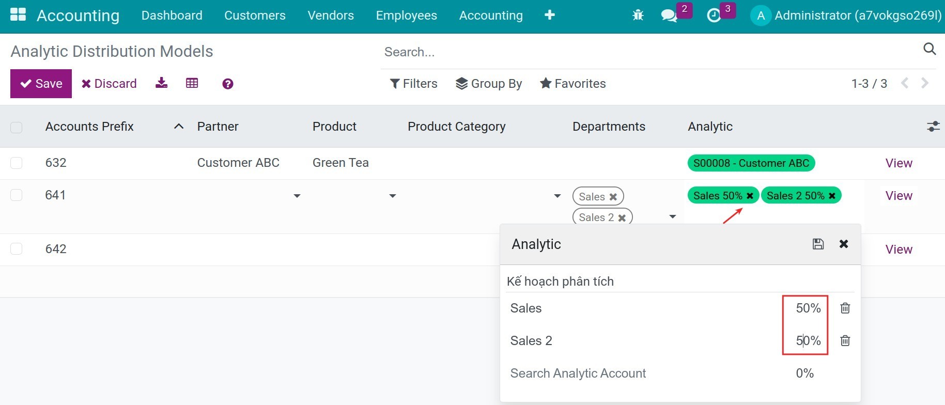Delete the Sales analytic line
The height and width of the screenshot is (405, 945).
click(845, 308)
